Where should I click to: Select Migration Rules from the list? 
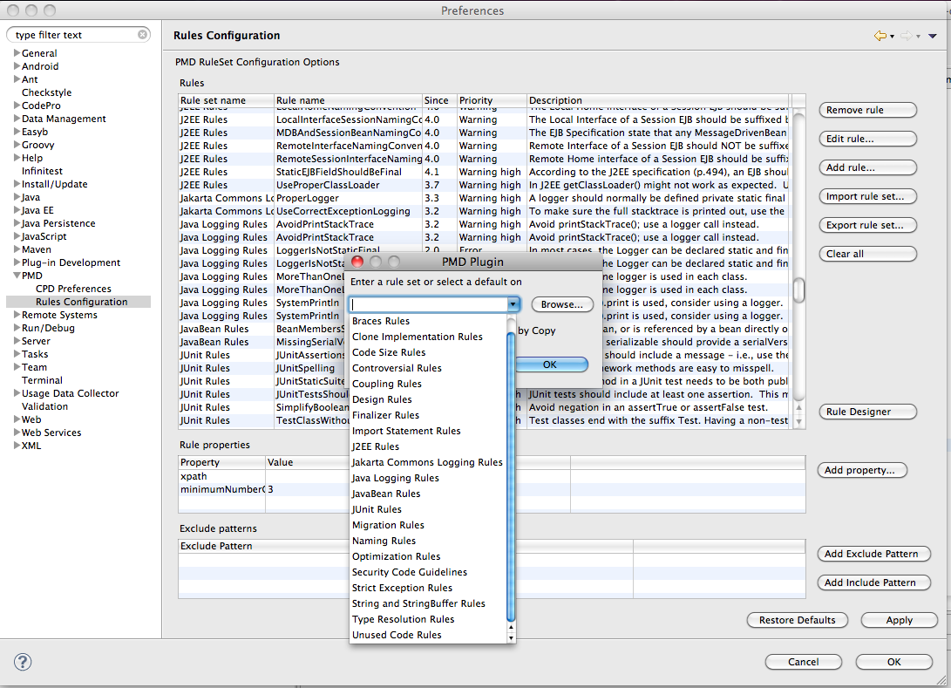point(428,525)
